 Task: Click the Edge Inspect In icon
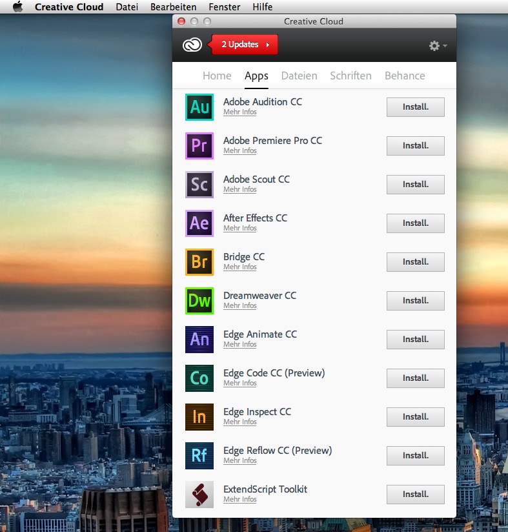199,417
